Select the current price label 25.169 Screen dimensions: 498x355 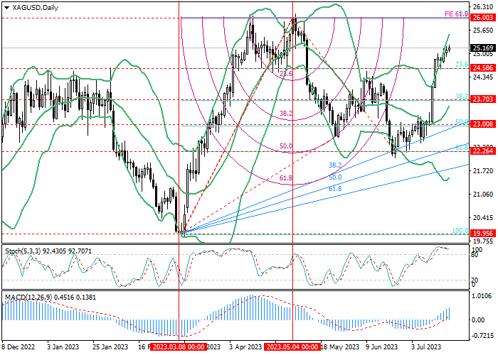coord(483,48)
